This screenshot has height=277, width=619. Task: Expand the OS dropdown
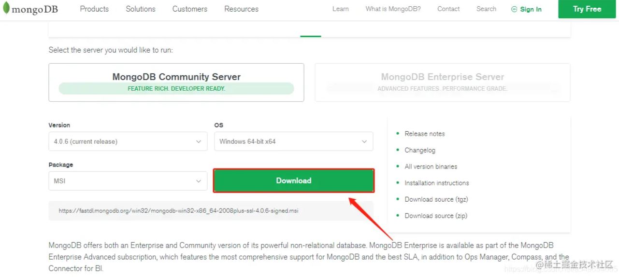(x=294, y=141)
